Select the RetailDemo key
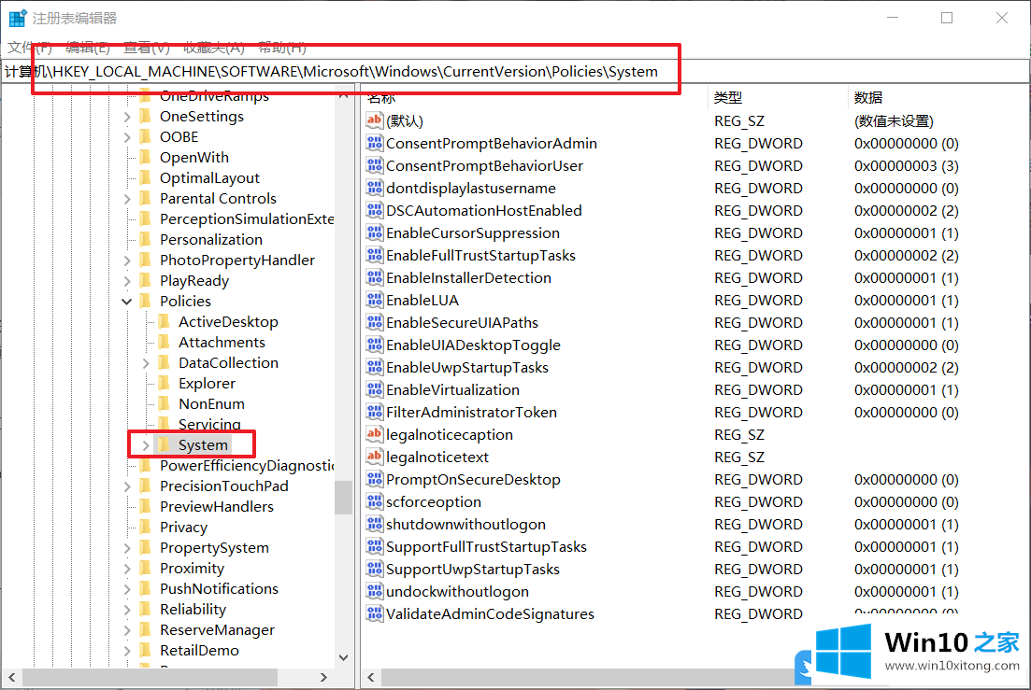 (x=198, y=651)
